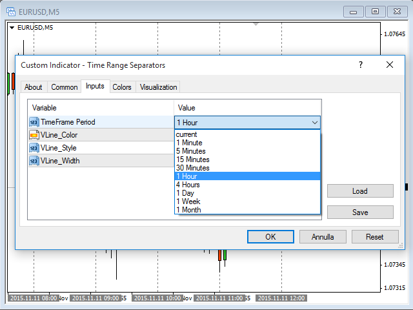Image resolution: width=413 pixels, height=310 pixels.
Task: Switch to the Colors tab
Action: [122, 87]
